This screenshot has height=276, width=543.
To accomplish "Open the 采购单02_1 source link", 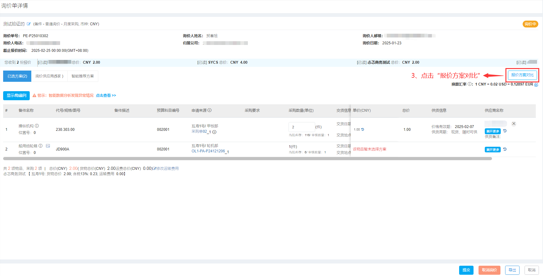I will tap(201, 131).
